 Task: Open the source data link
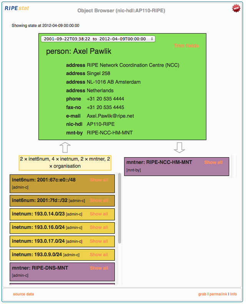(x=23, y=294)
